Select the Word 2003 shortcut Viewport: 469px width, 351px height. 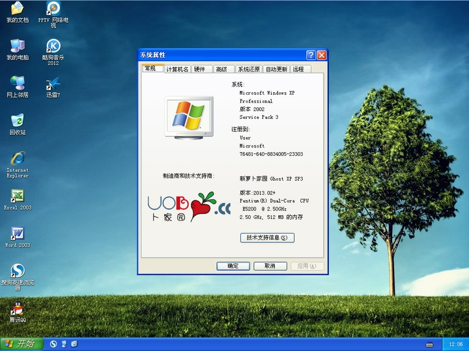[x=18, y=237]
